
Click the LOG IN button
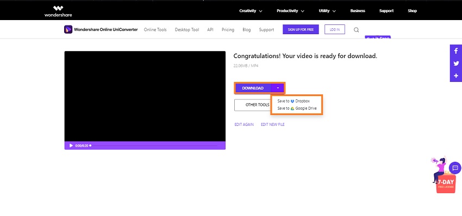click(x=335, y=29)
